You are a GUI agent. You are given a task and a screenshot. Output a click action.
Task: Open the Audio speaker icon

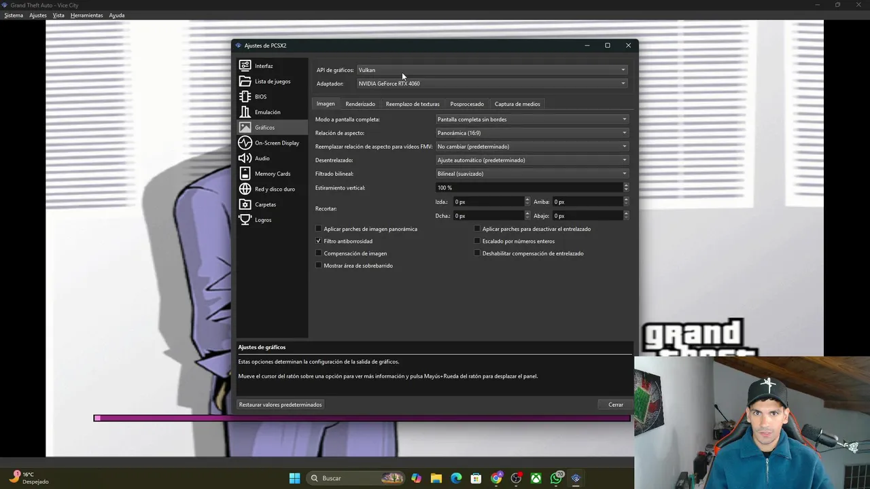(245, 158)
